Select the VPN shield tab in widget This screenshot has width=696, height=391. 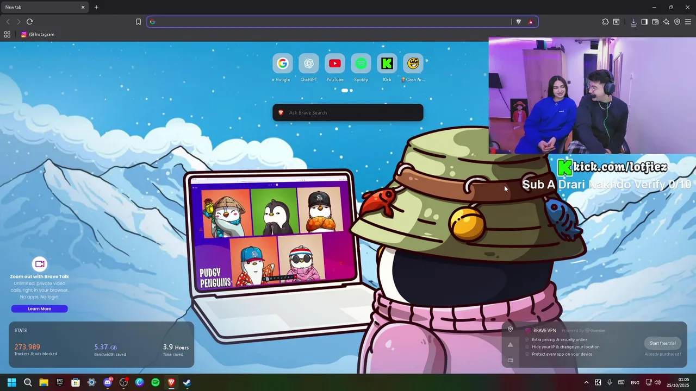(510, 329)
